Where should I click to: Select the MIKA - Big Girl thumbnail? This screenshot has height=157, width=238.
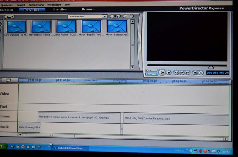(91, 26)
